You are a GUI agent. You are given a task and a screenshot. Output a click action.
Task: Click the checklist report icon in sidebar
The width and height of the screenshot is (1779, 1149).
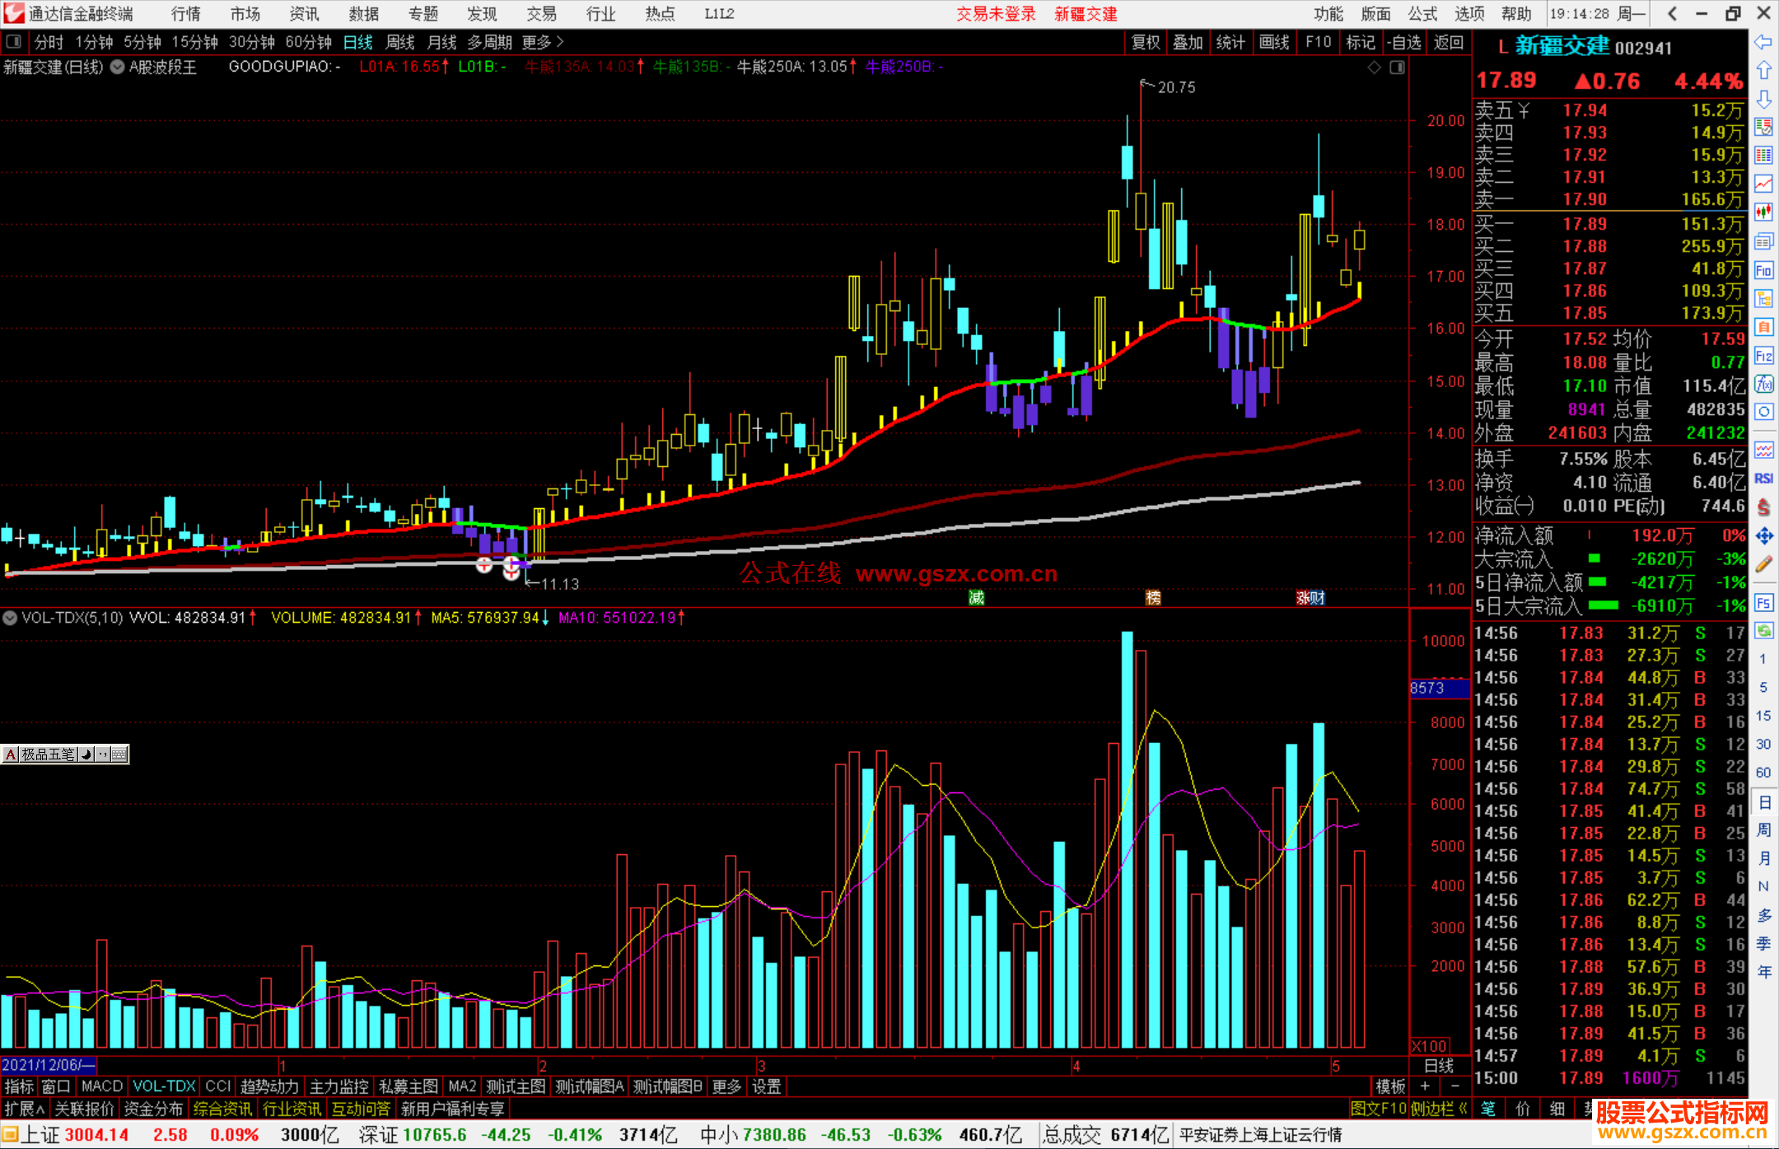[1763, 127]
